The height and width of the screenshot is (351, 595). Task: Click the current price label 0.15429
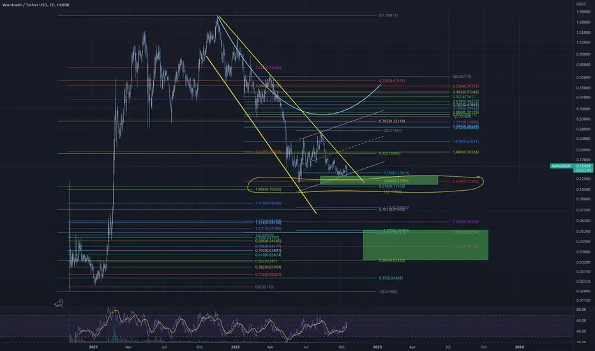click(x=584, y=166)
